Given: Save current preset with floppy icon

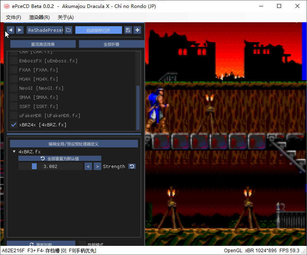Looking at the screenshot, I should point(128,30).
